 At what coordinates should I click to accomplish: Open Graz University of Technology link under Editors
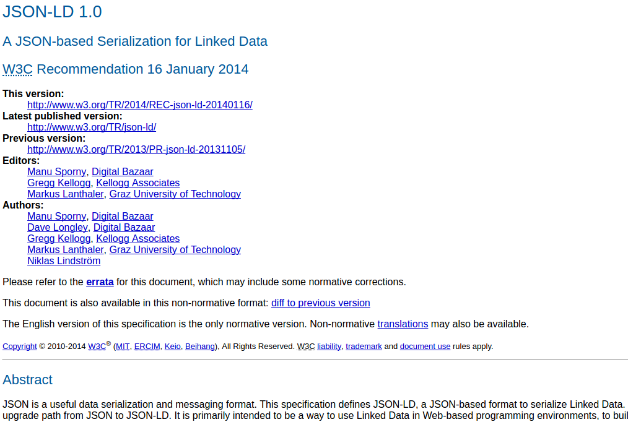click(x=175, y=194)
